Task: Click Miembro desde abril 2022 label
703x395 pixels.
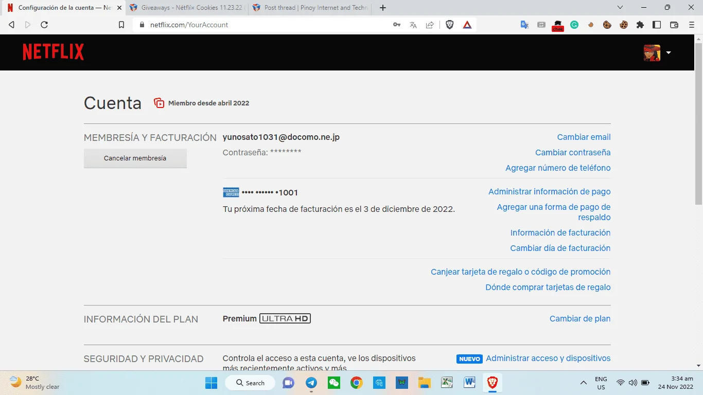Action: [208, 103]
